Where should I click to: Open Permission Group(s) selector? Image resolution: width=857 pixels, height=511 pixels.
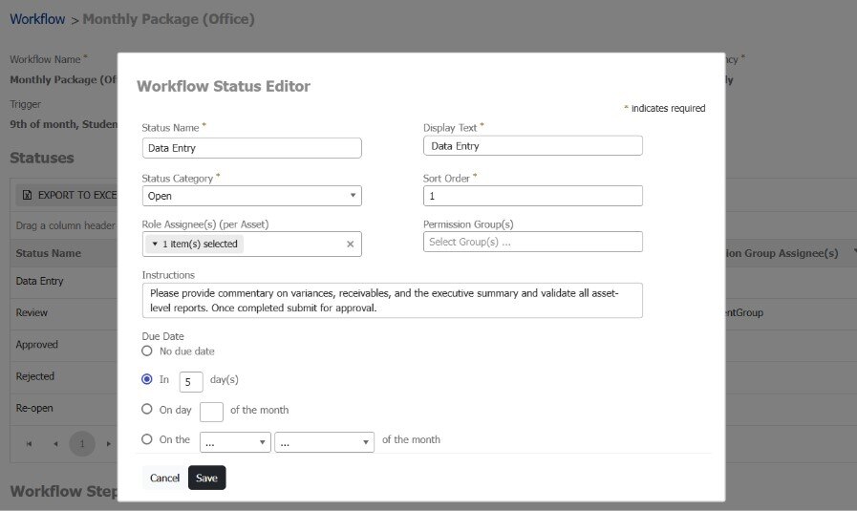(533, 242)
